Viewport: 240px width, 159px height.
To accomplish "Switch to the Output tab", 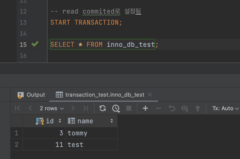I will click(31, 95).
